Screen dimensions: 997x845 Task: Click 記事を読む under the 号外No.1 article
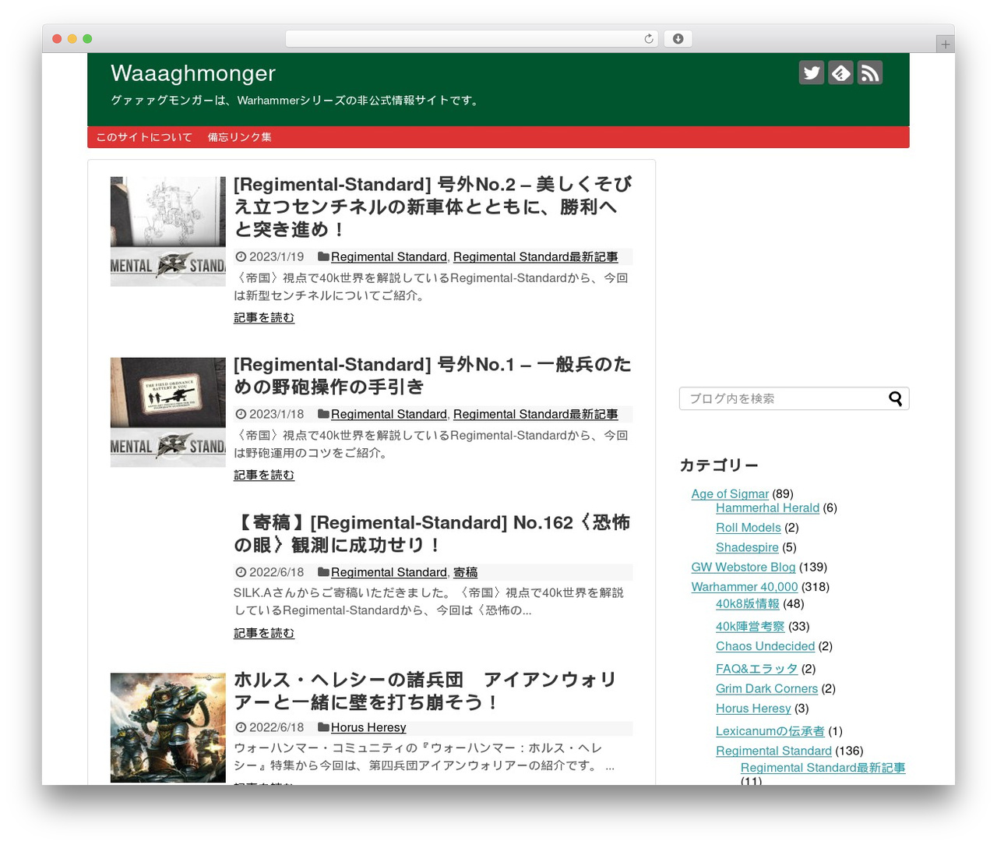click(264, 476)
